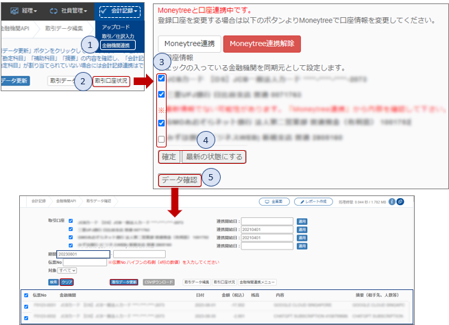Open the 経理 dropdown menu
This screenshot has width=449, height=325.
24,11
